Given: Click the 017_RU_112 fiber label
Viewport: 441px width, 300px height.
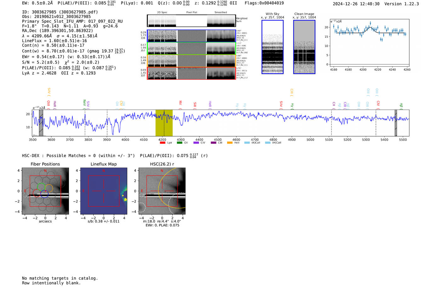Looking at the screenshot, I should click(242, 77).
